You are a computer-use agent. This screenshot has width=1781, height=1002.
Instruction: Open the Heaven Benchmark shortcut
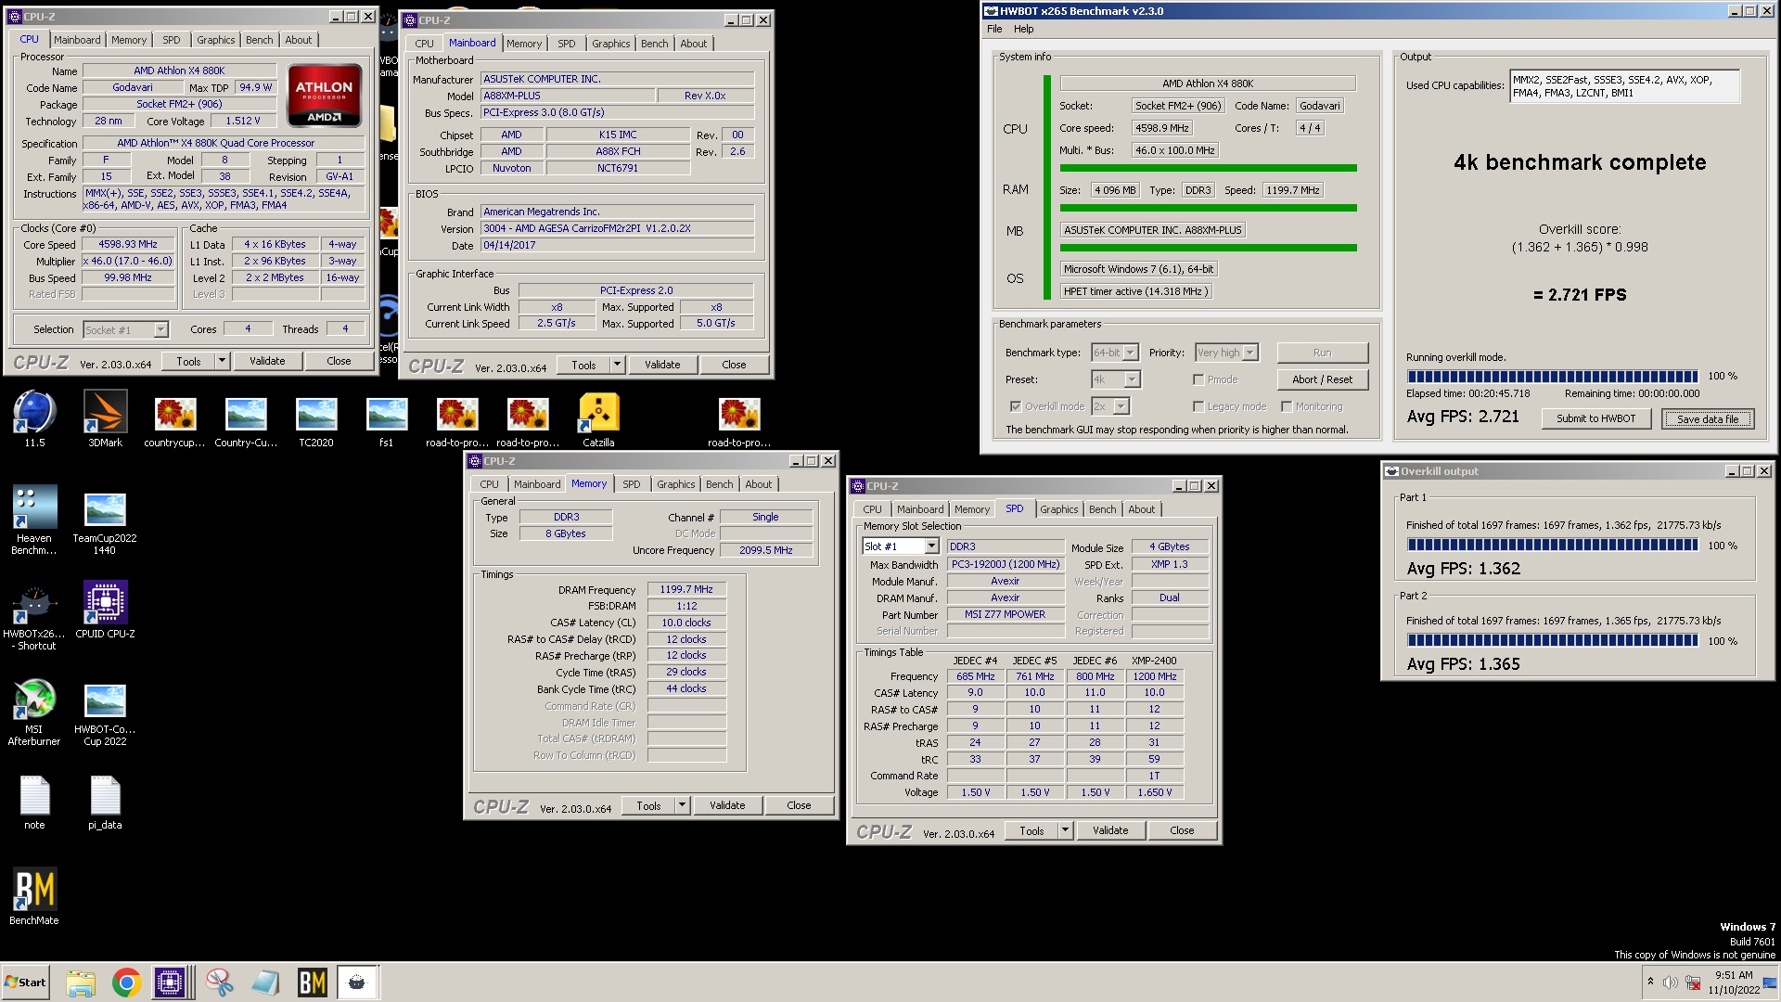[x=34, y=520]
